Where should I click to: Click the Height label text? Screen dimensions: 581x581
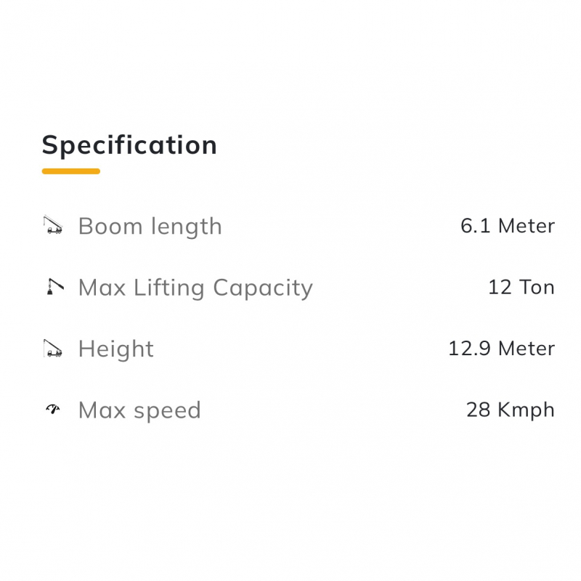tap(116, 349)
